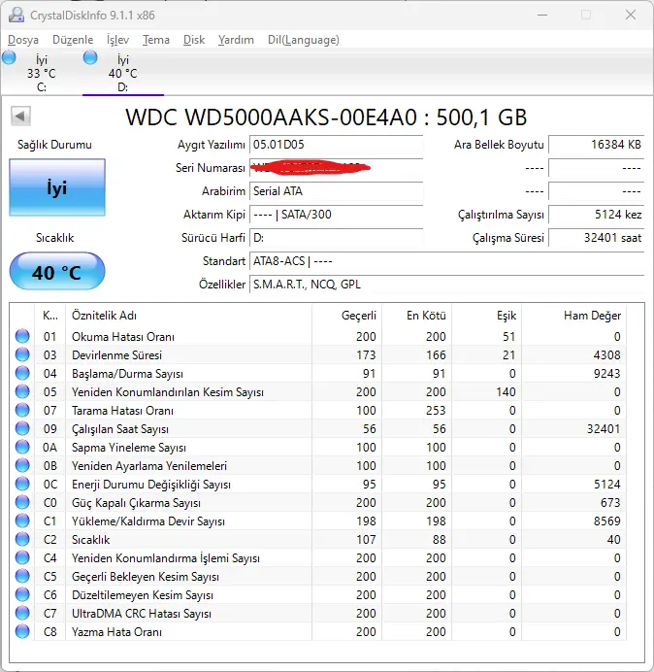
Task: Click status orb of Enerji Durumu Değişikliği Sayısı
Action: click(22, 484)
